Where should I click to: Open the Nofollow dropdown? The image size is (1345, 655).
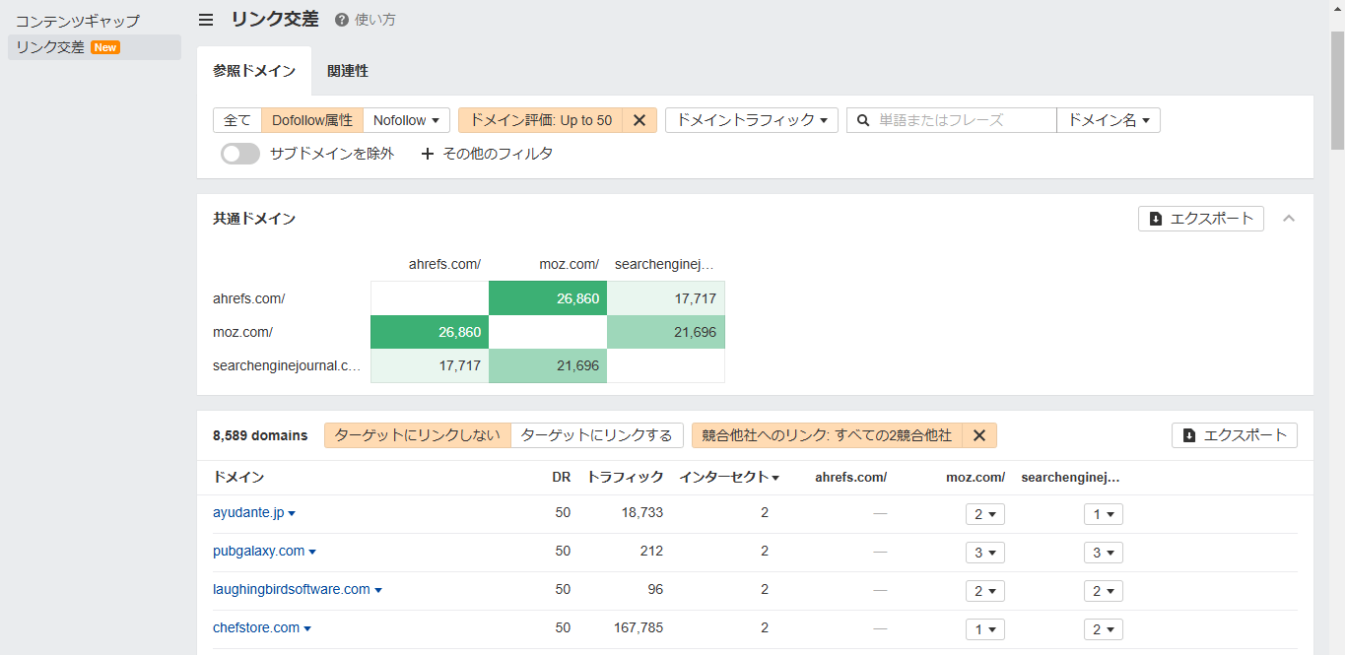coord(406,120)
